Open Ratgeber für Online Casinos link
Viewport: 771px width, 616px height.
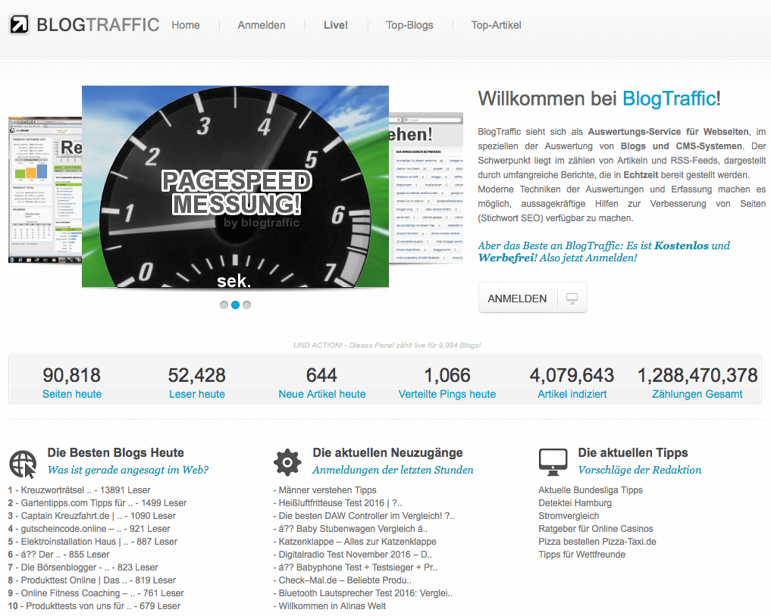596,529
